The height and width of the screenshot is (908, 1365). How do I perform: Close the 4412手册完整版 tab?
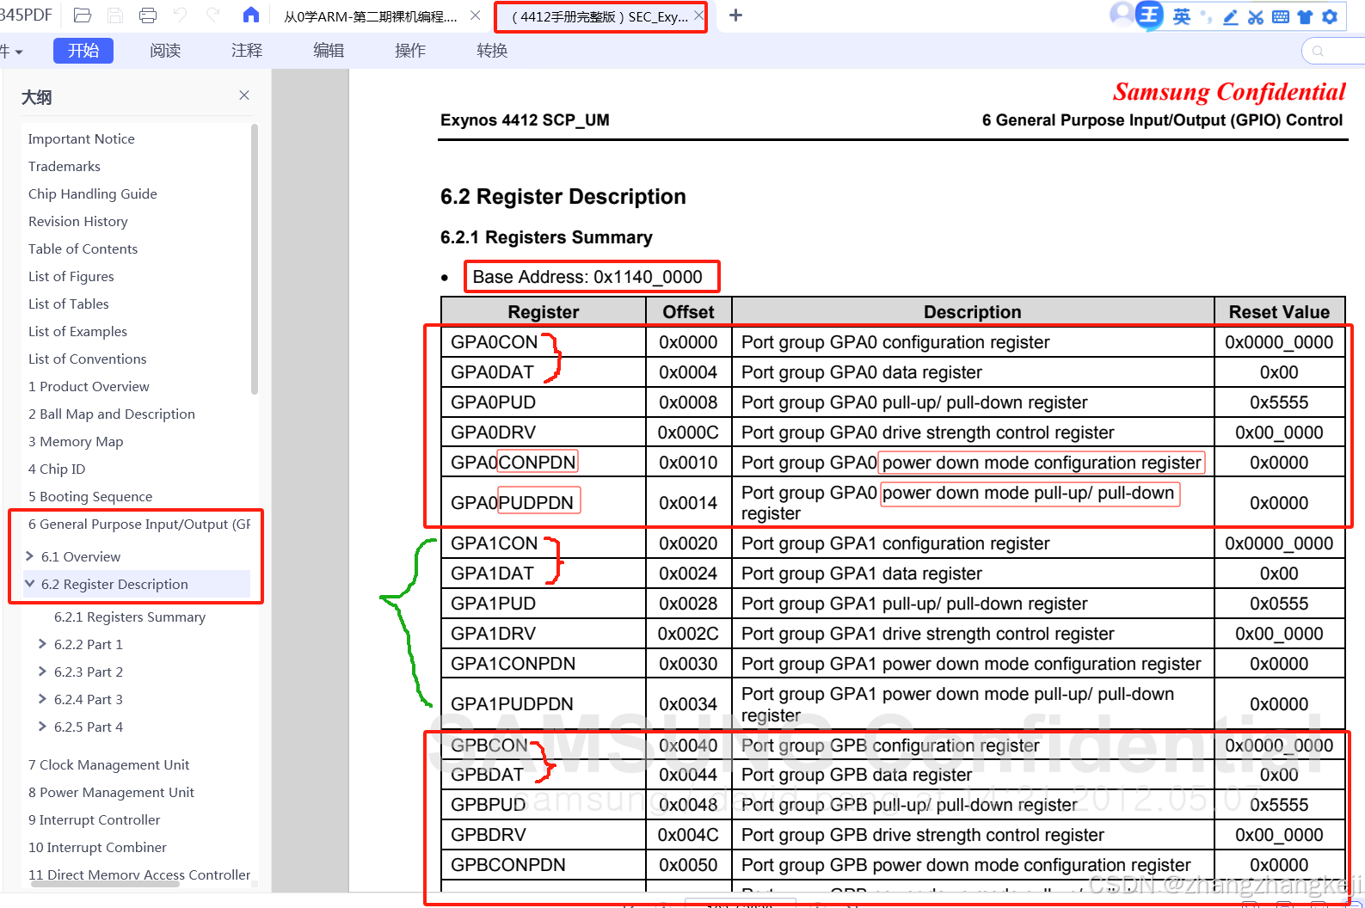698,15
